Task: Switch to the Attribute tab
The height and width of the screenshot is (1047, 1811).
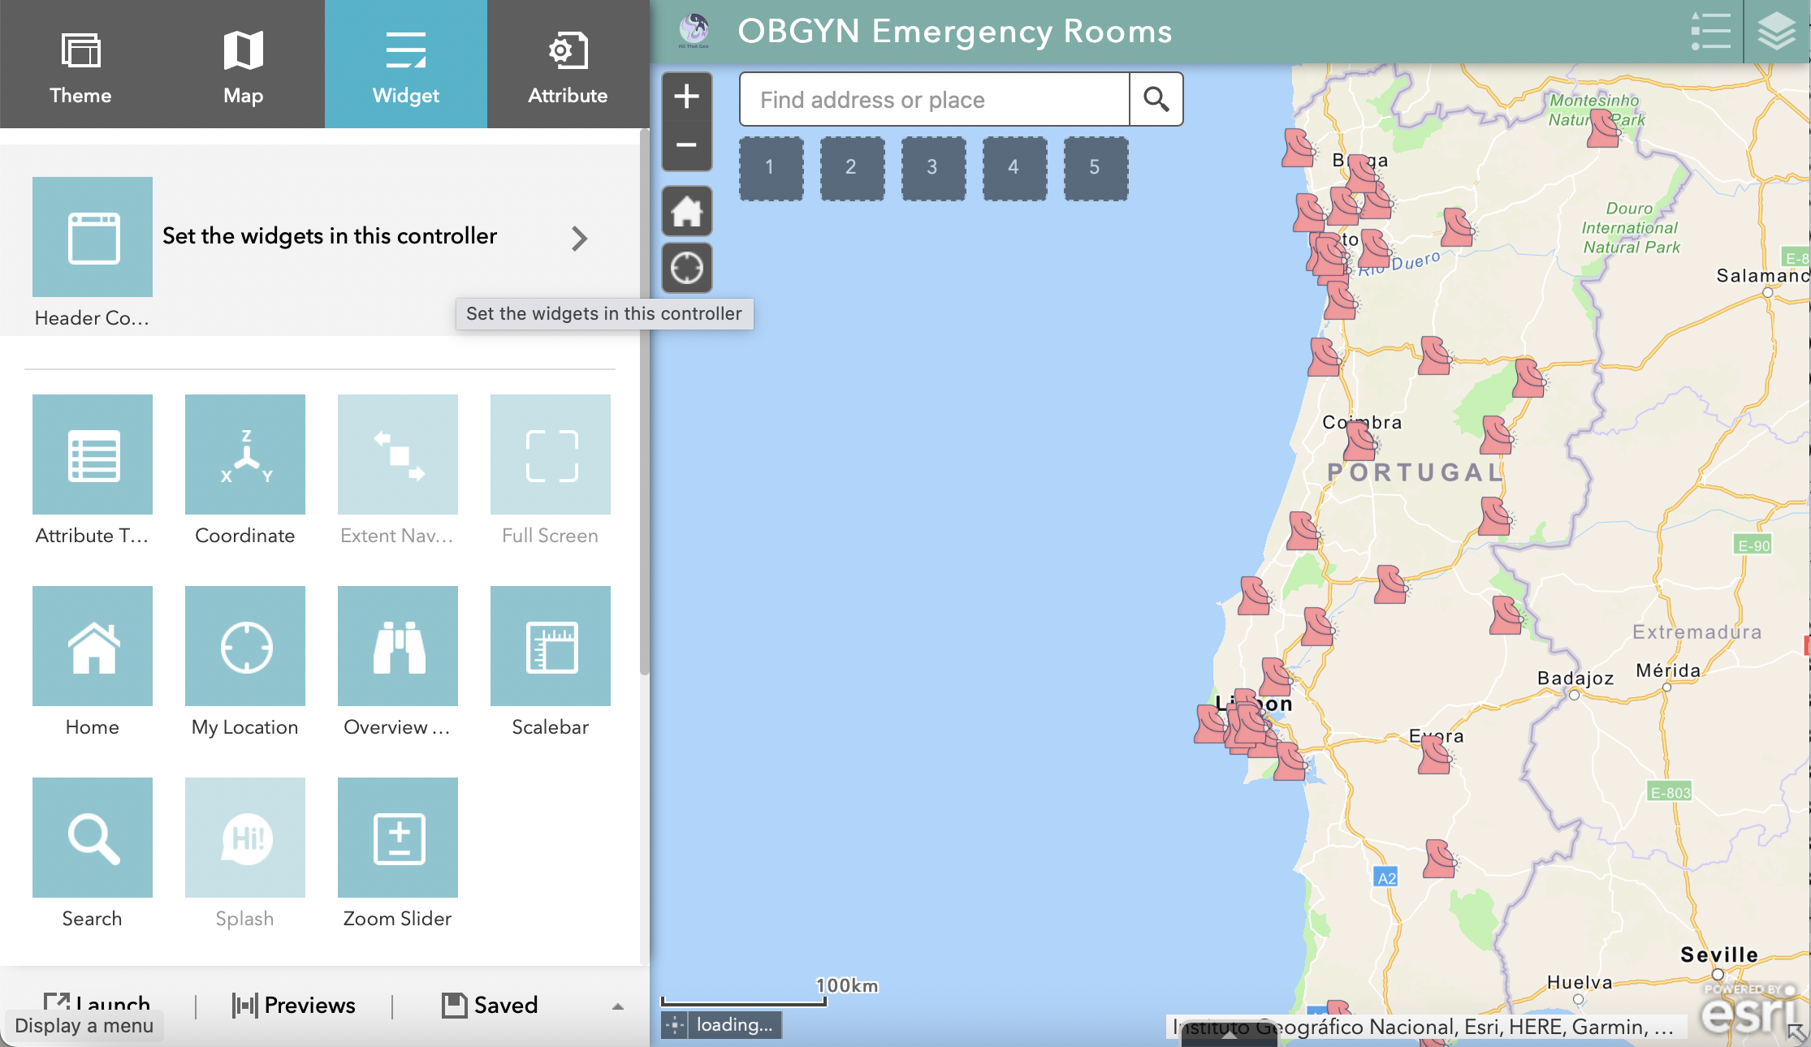Action: pyautogui.click(x=568, y=64)
